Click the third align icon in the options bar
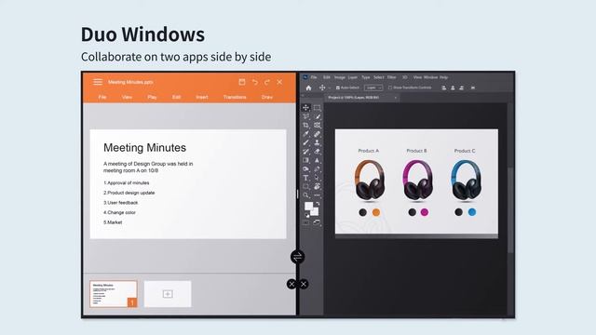Viewport: 596px width, 335px height. 462,87
